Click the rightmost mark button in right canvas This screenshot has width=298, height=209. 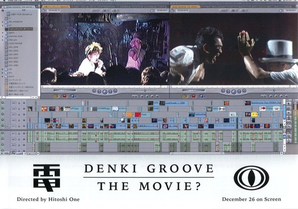point(286,96)
